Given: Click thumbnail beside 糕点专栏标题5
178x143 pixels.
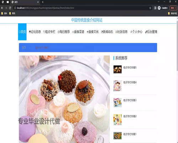Looking at the screenshot, I should 117,69.
